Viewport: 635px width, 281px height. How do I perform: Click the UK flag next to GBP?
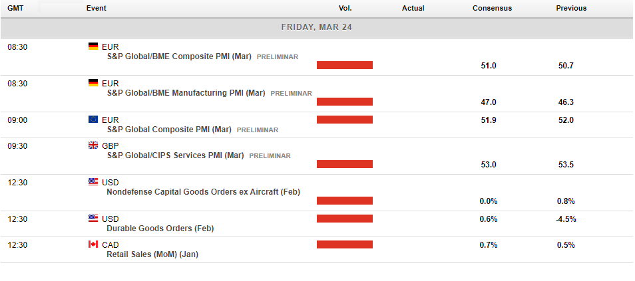(93, 145)
